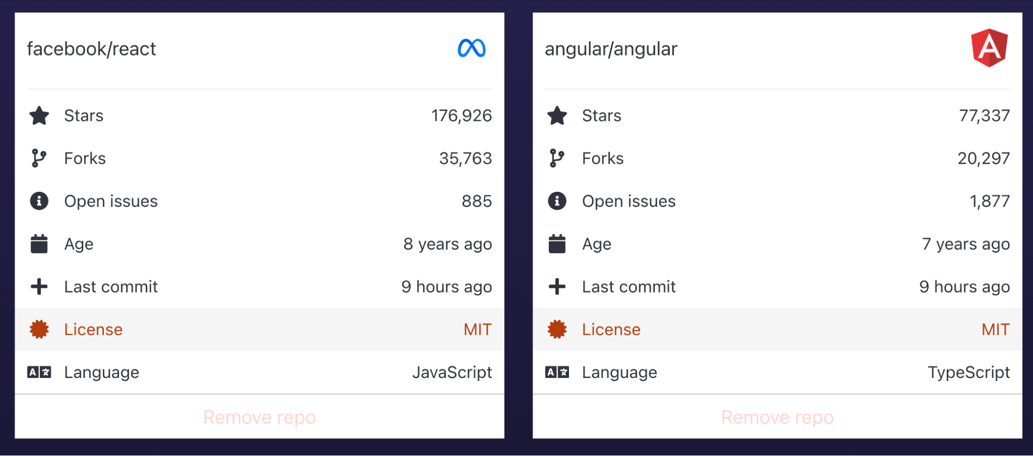Click the Language label in angular/angular card
The height and width of the screenshot is (456, 1033).
click(x=620, y=372)
